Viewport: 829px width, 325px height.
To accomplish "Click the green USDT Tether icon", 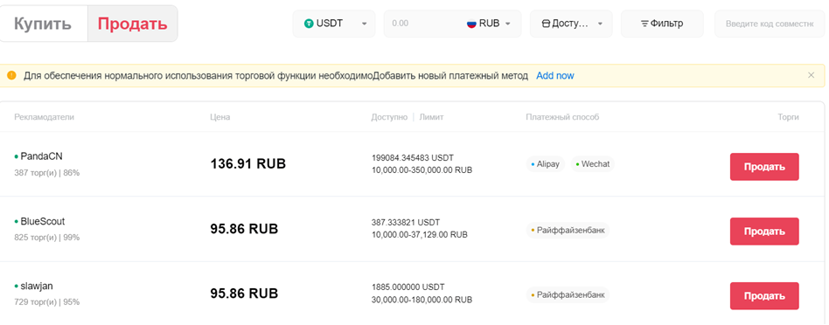I will 309,24.
